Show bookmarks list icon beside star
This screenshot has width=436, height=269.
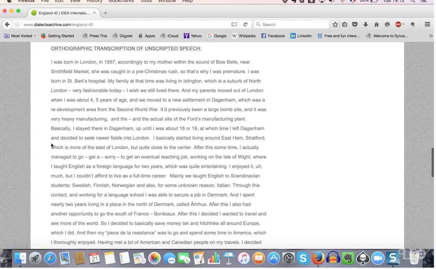345,25
